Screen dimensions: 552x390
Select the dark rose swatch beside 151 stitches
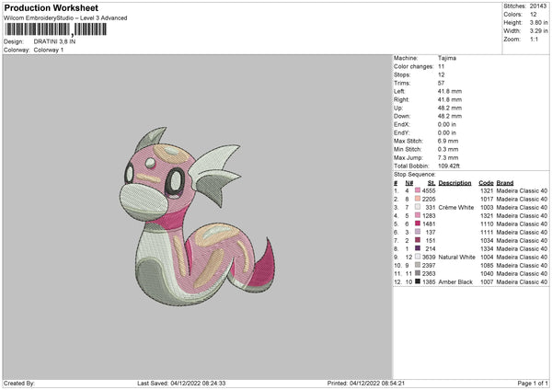click(418, 240)
